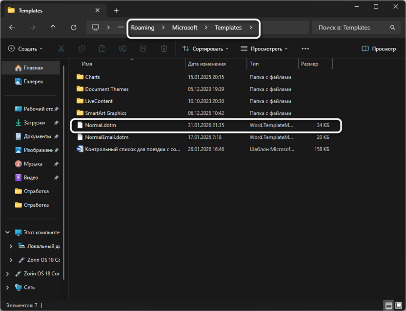Enable large thumbnails view from status bar icon
This screenshot has height=311, width=406.
point(398,305)
